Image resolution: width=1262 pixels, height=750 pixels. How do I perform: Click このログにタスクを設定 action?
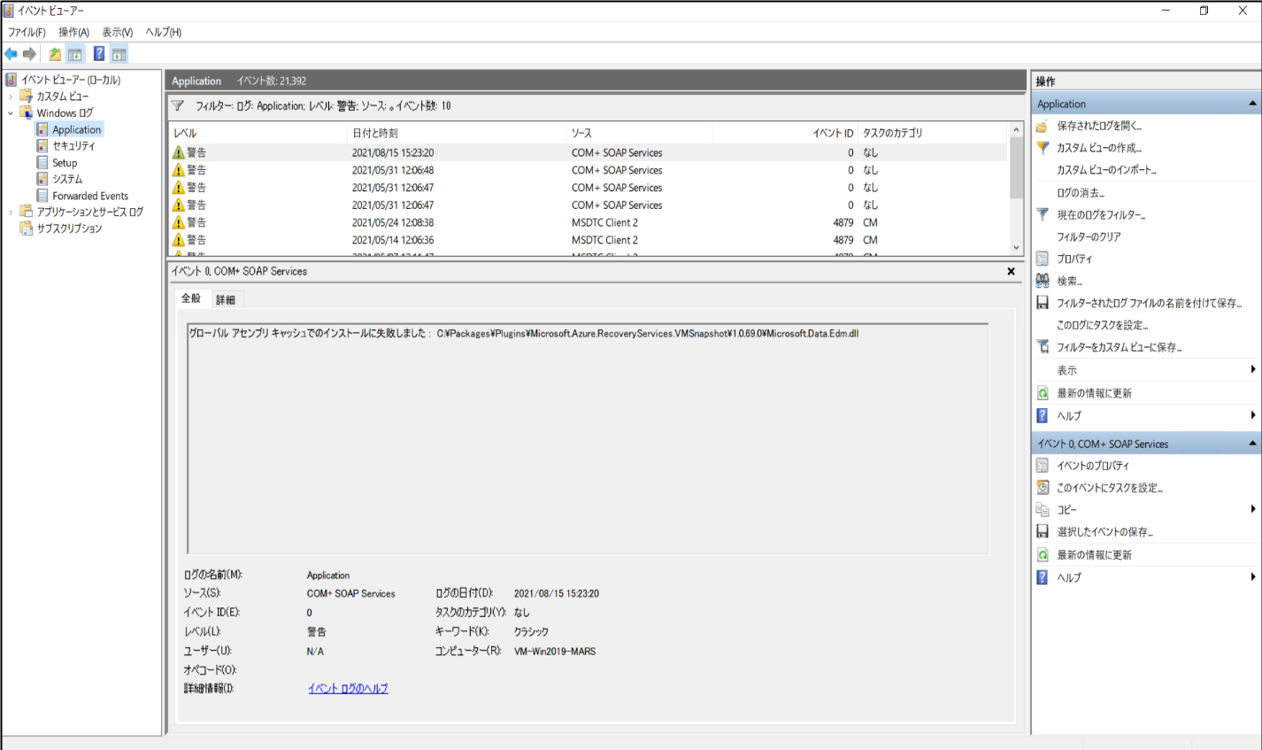pos(1103,325)
